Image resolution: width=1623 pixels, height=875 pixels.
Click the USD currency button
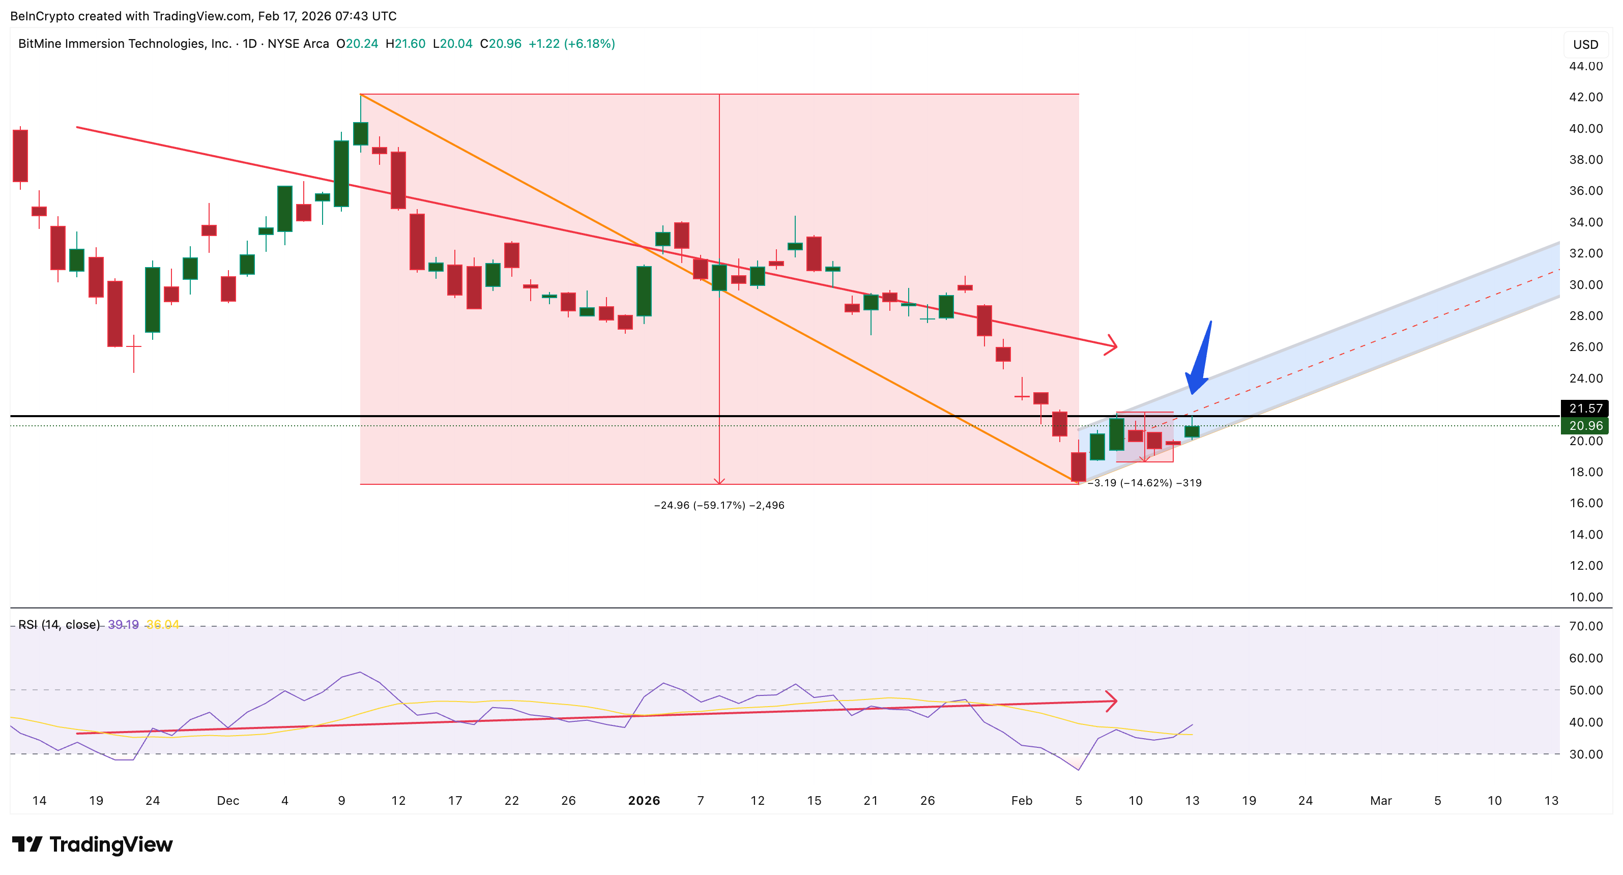pyautogui.click(x=1586, y=44)
